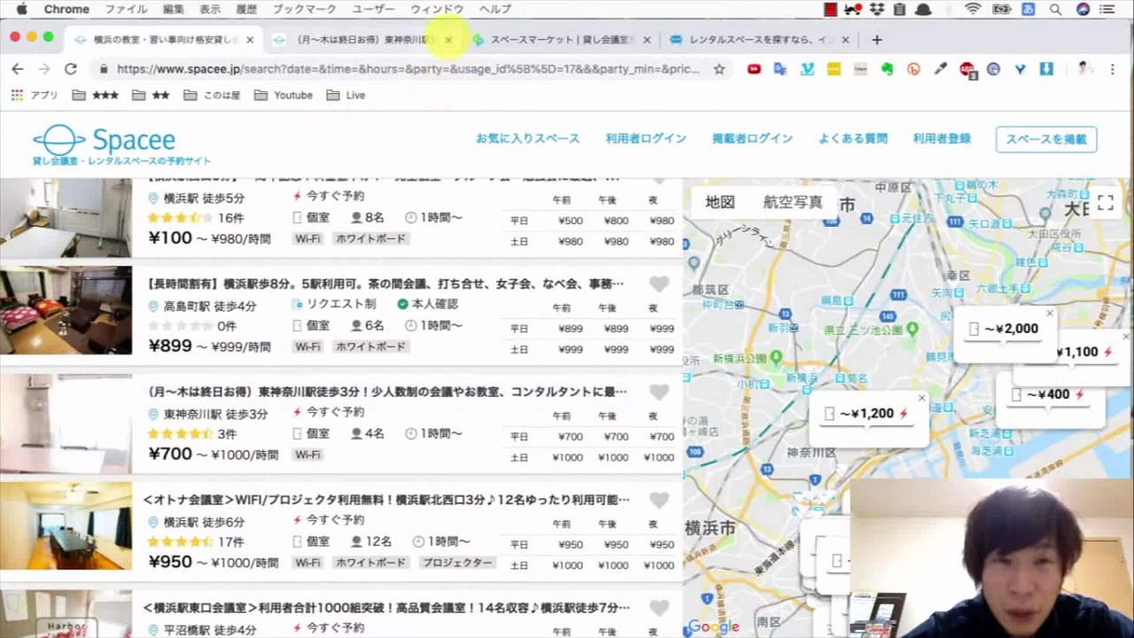Open the ~¥1,200 map price marker
This screenshot has width=1134, height=638.
[866, 414]
